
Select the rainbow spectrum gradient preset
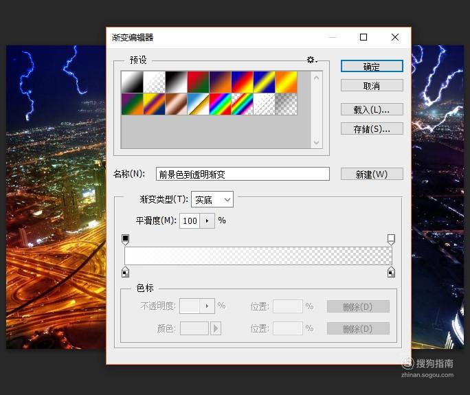pyautogui.click(x=221, y=104)
